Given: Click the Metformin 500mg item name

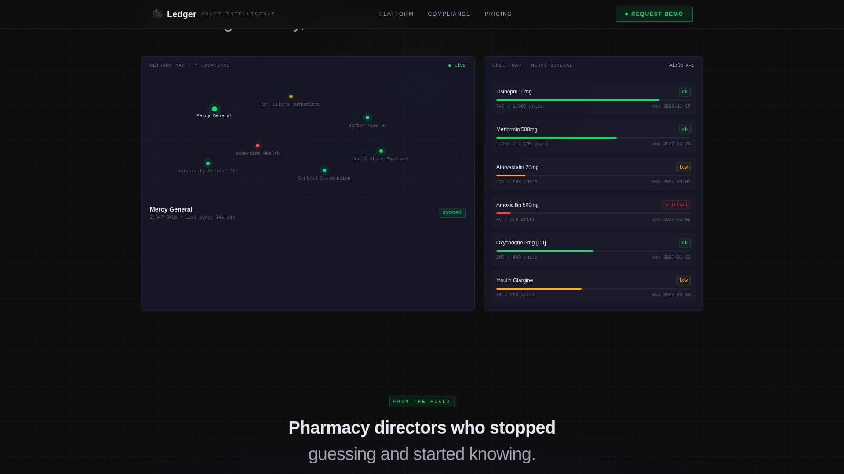Looking at the screenshot, I should [517, 129].
